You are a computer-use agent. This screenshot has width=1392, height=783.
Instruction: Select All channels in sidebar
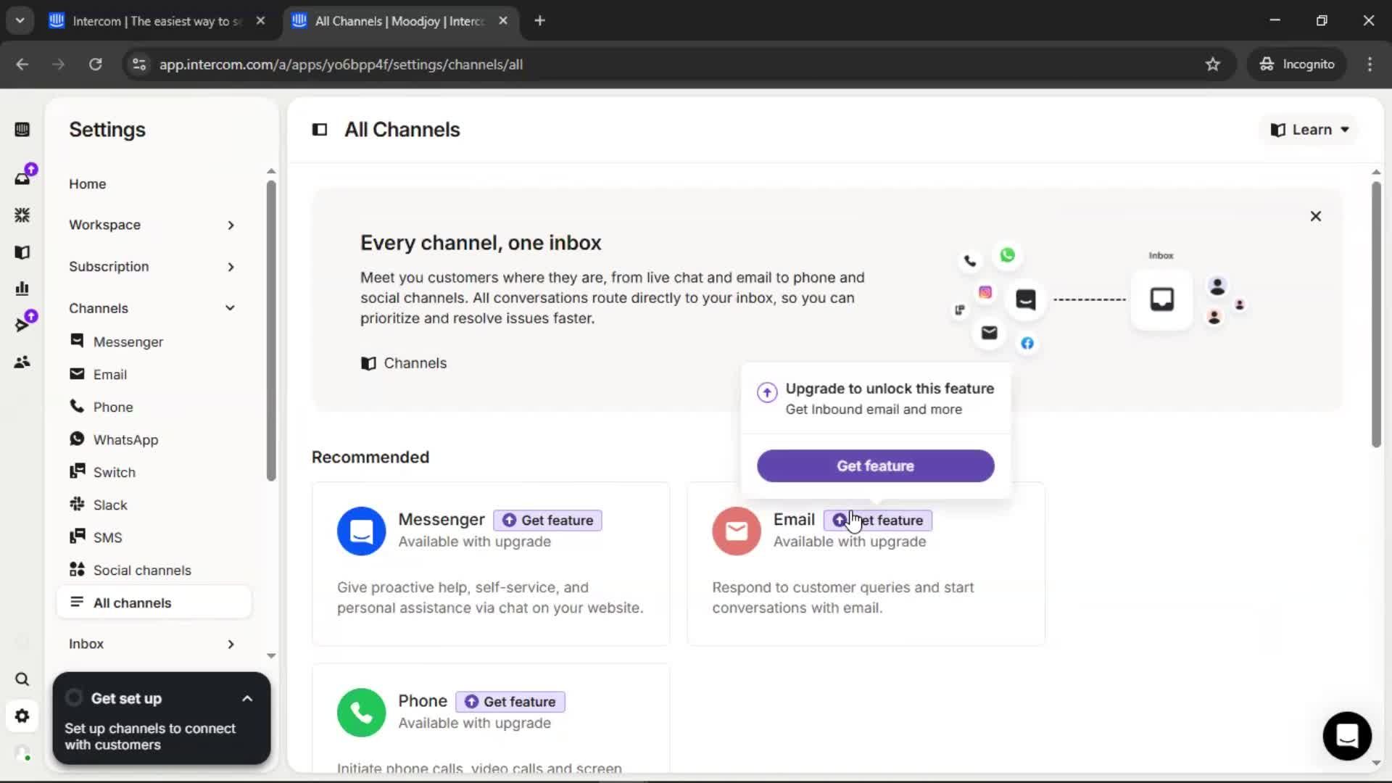coord(154,602)
